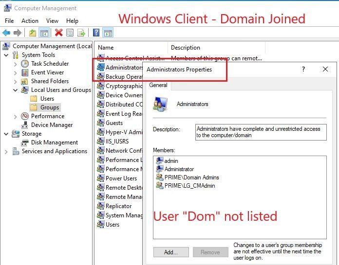Open the View menu
The height and width of the screenshot is (265, 339).
52,21
